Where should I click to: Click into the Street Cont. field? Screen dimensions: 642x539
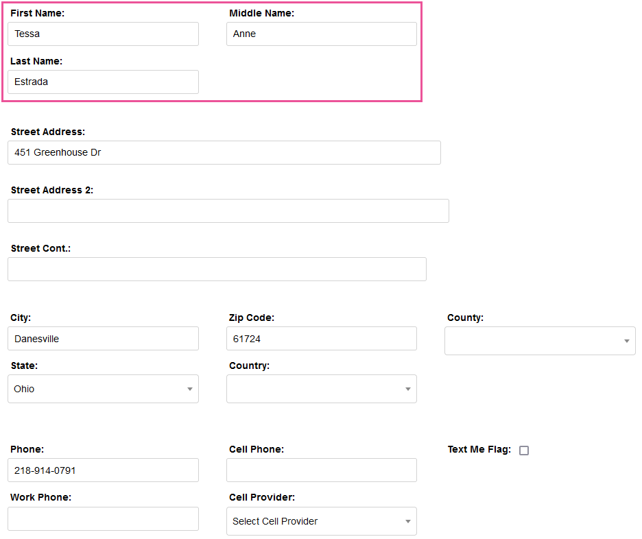coord(217,269)
